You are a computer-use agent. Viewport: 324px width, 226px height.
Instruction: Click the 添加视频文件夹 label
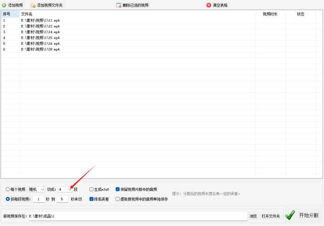[x=50, y=5]
